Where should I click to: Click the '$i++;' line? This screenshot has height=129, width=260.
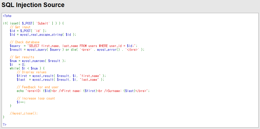coord(21,102)
